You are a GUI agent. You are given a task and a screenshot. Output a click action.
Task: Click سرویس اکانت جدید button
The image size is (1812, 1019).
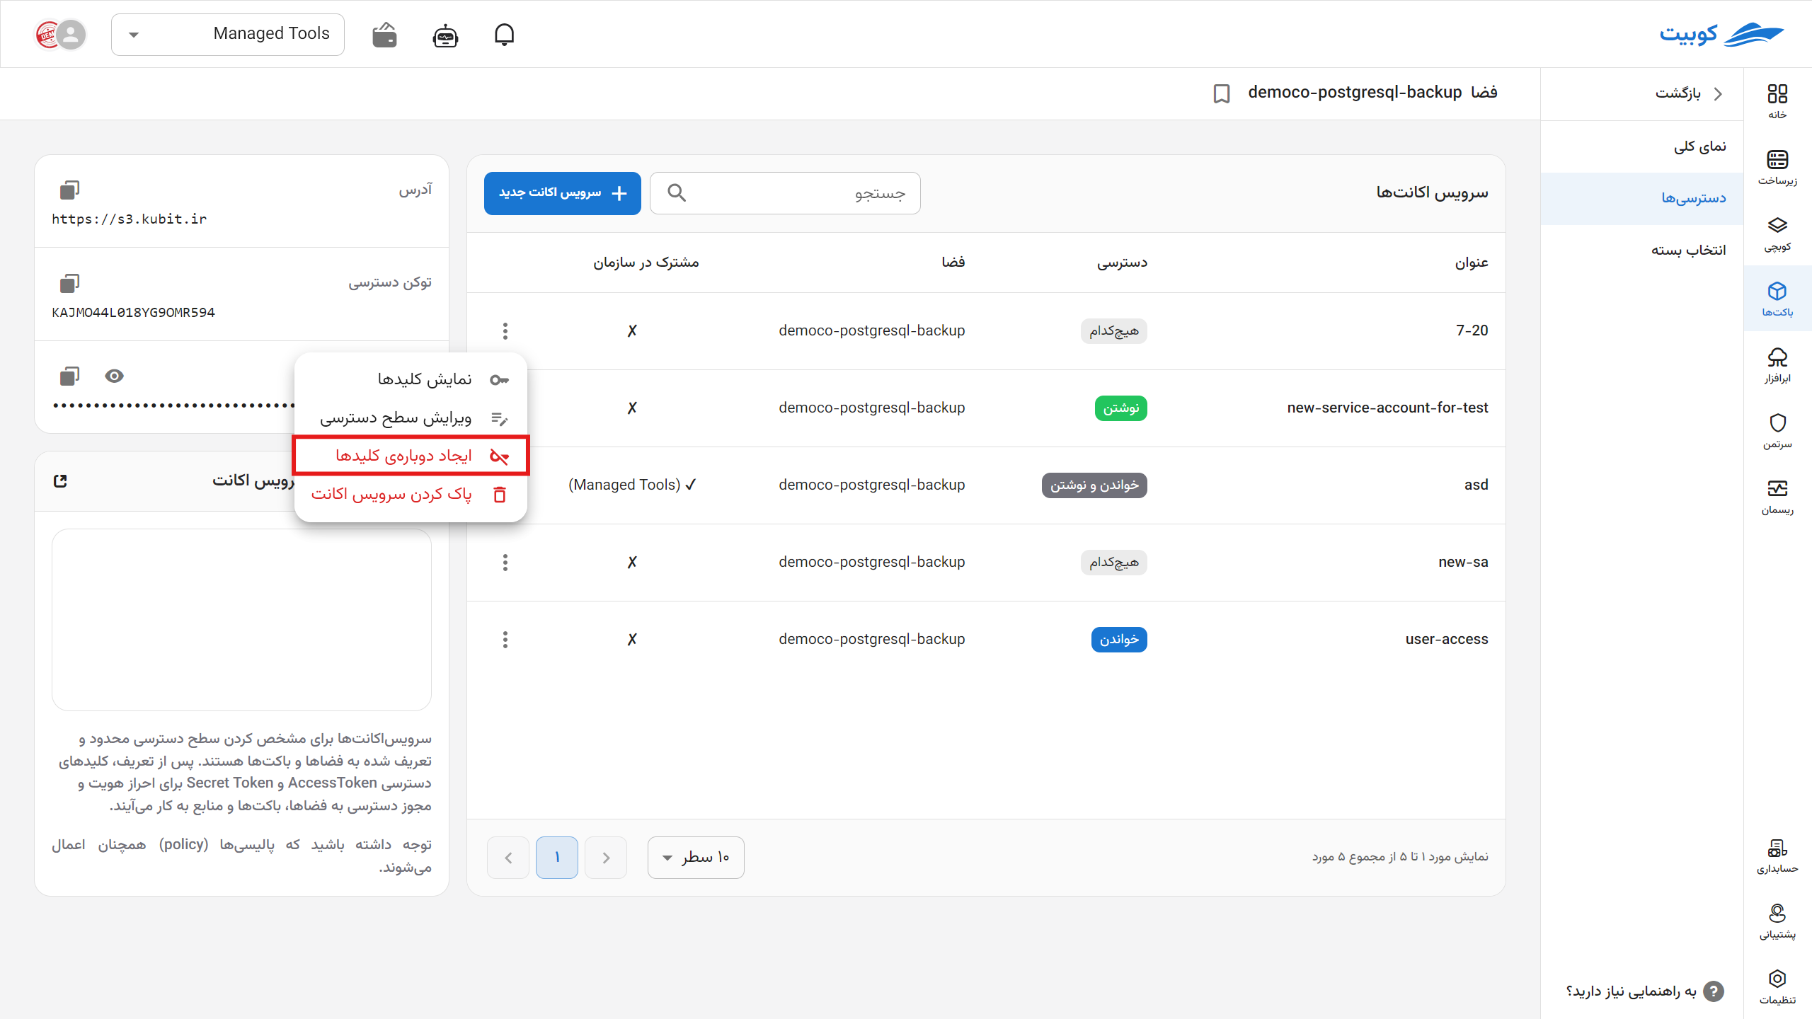coord(563,193)
